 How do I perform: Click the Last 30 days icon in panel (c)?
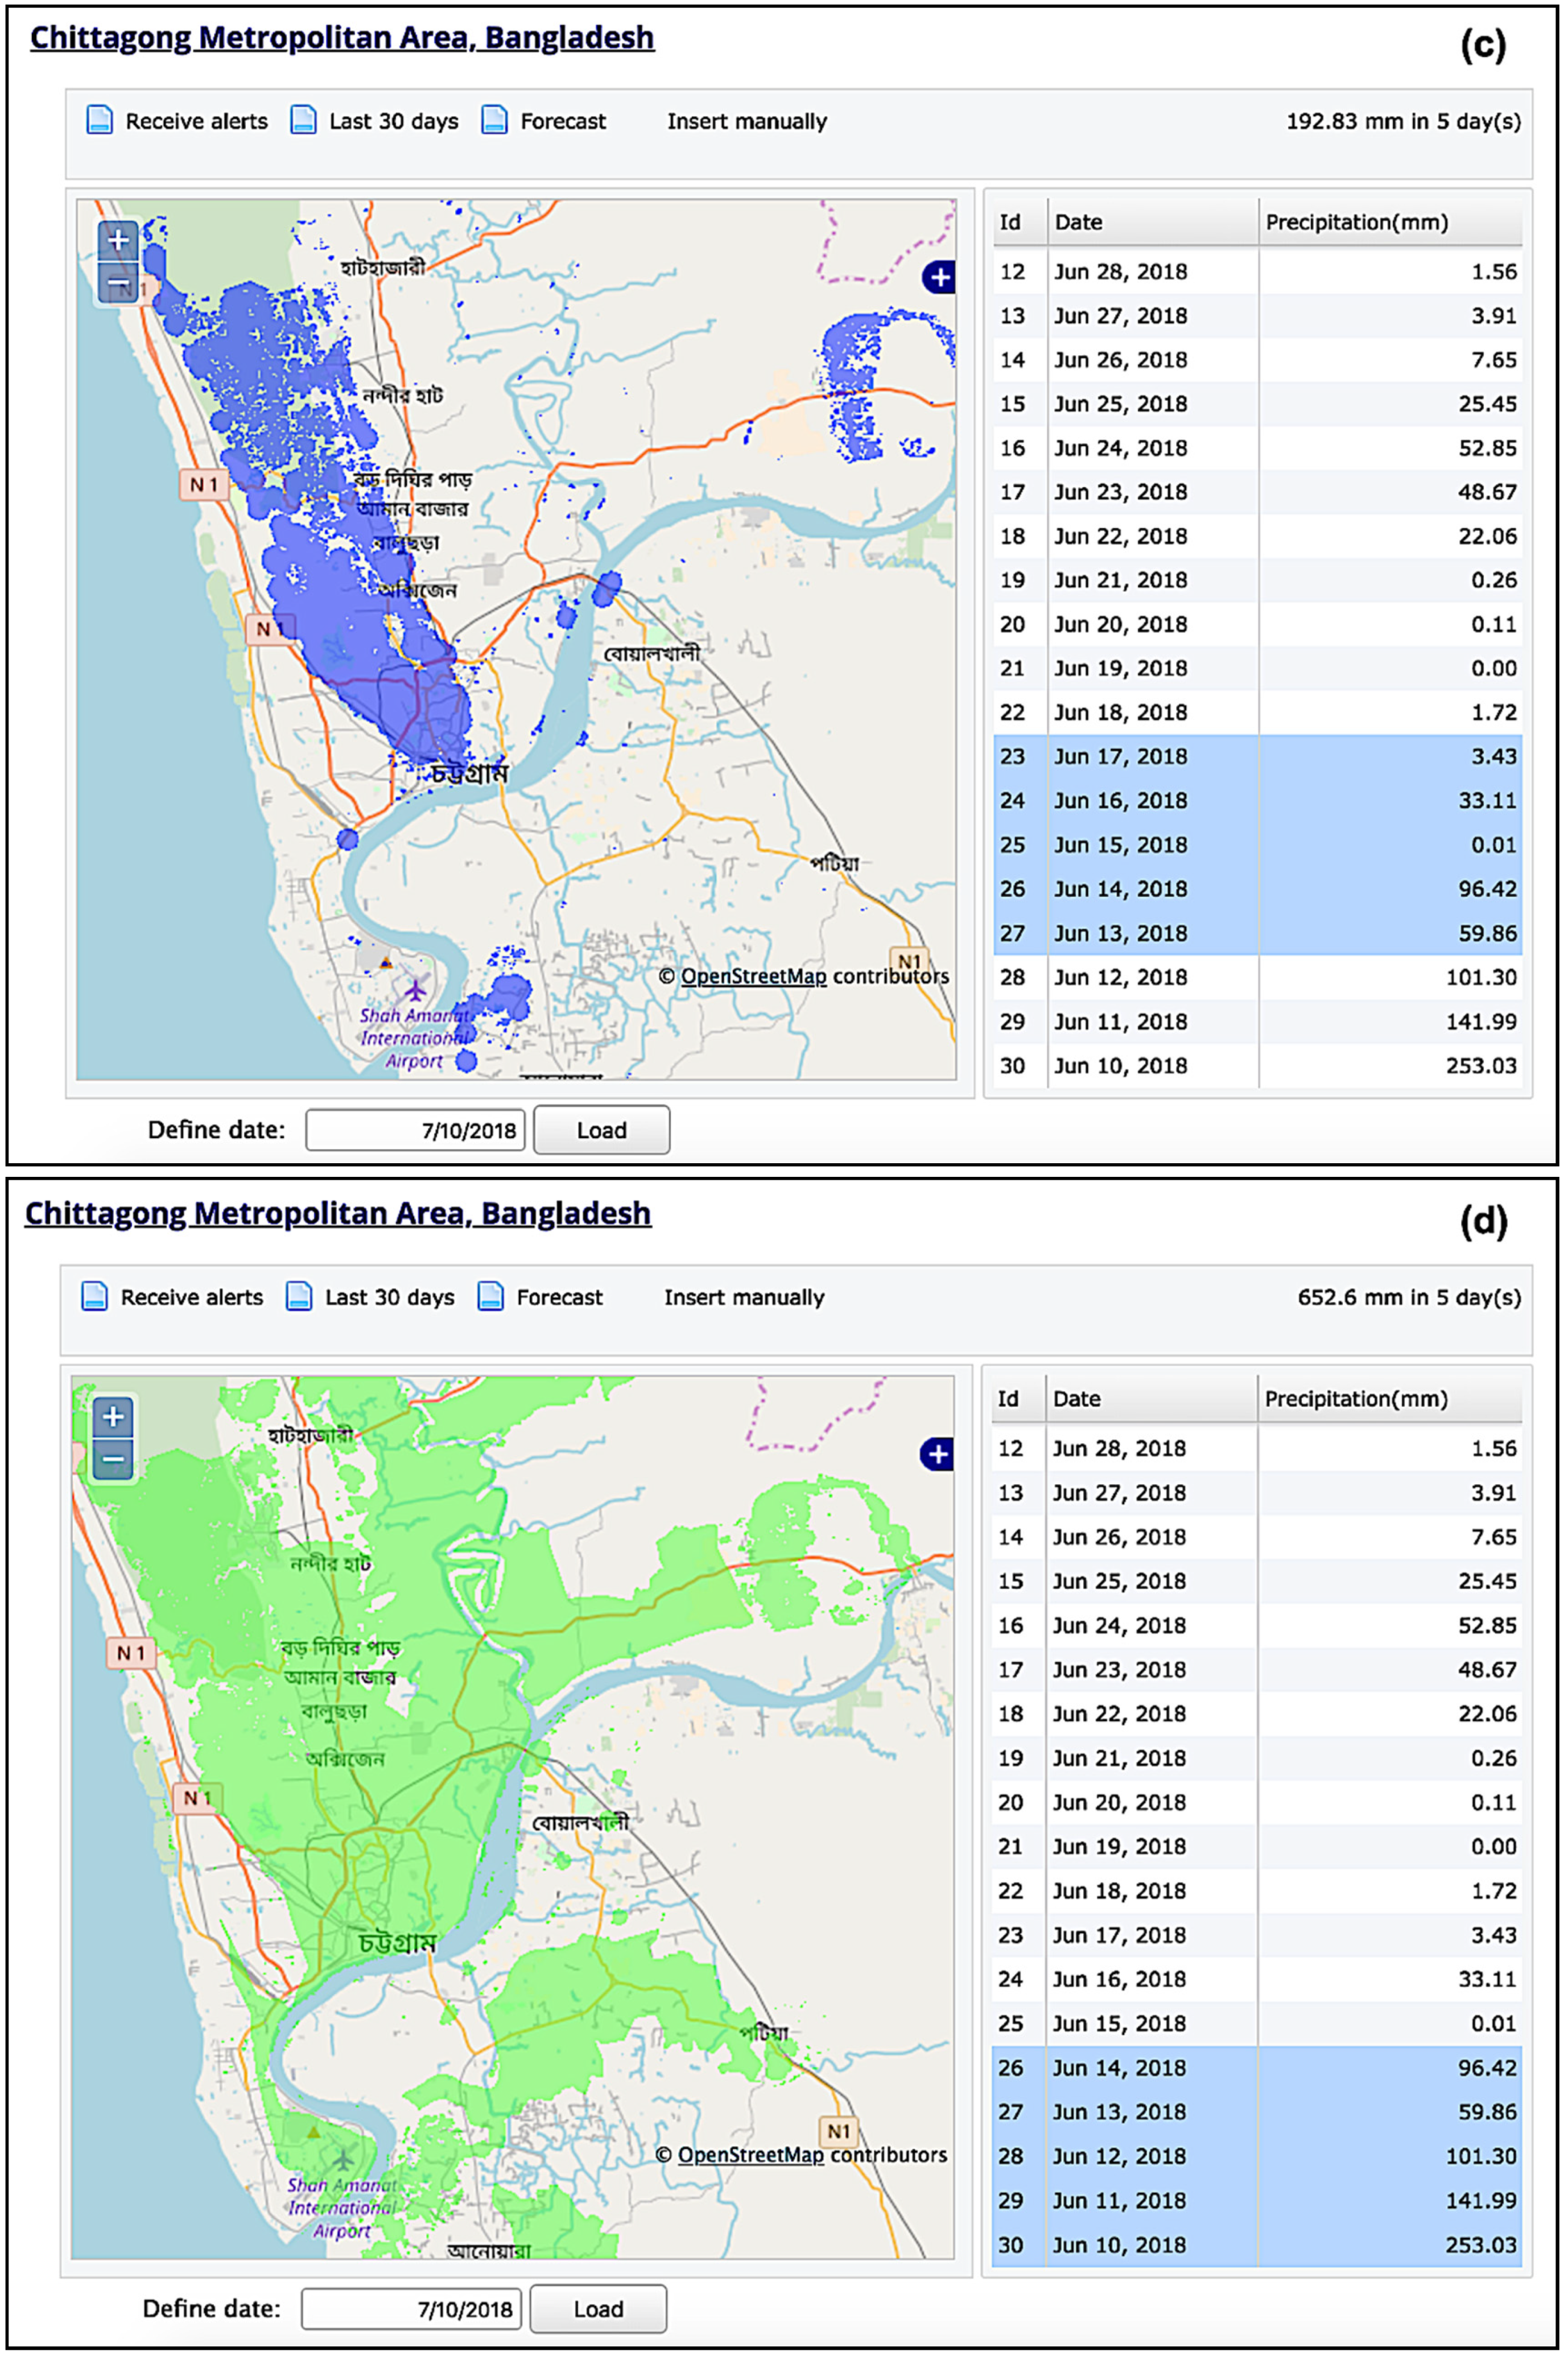coord(303,121)
